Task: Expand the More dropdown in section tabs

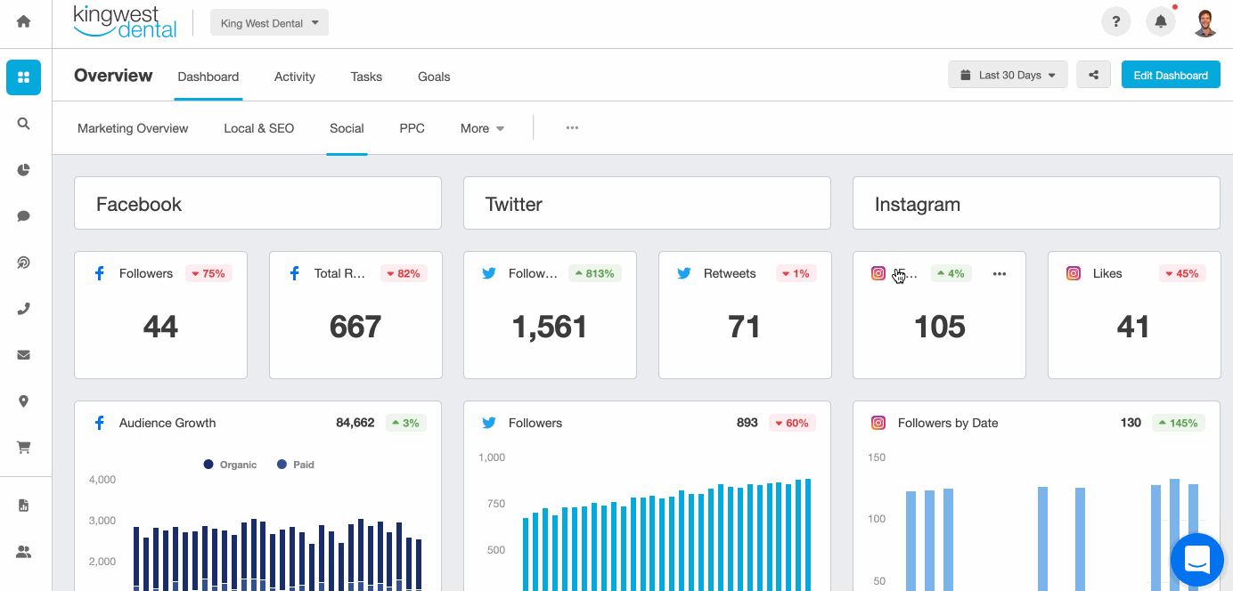Action: pos(482,128)
